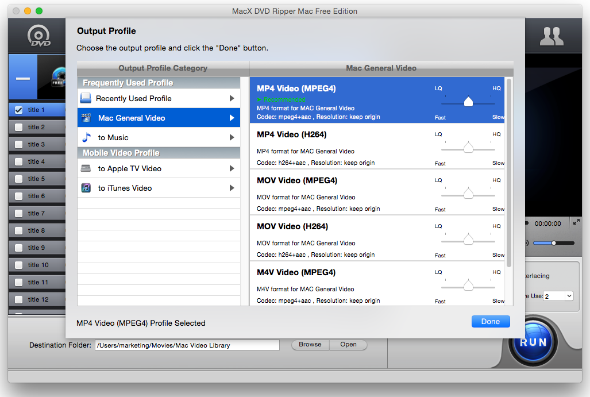Click MP4 Video (MPEG4) quality slider
Viewport: 590px width, 397px height.
coord(468,102)
